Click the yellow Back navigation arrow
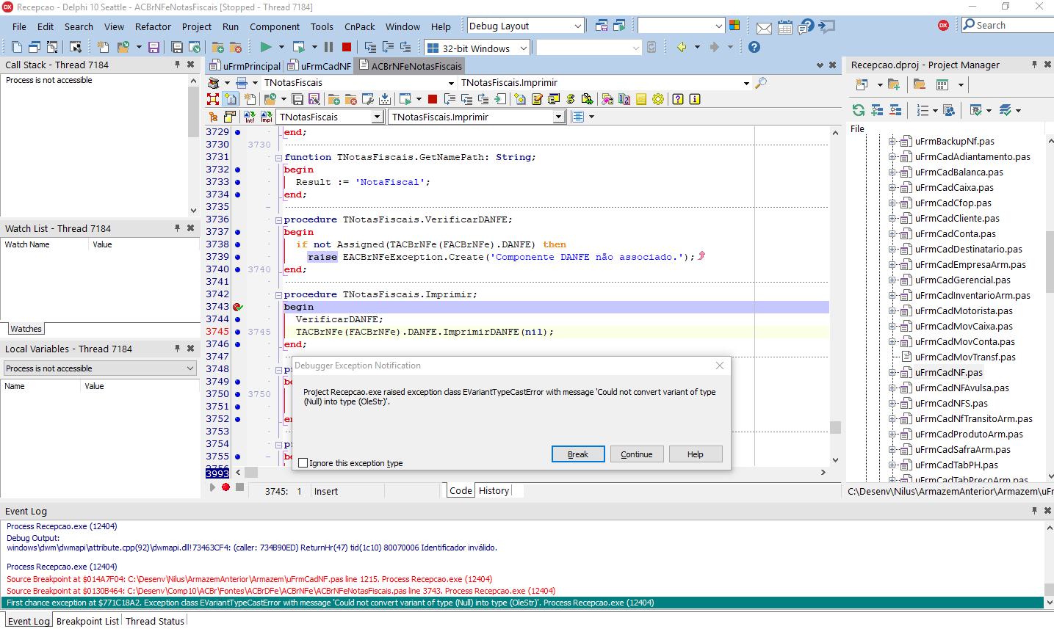1054x629 pixels. pyautogui.click(x=682, y=47)
